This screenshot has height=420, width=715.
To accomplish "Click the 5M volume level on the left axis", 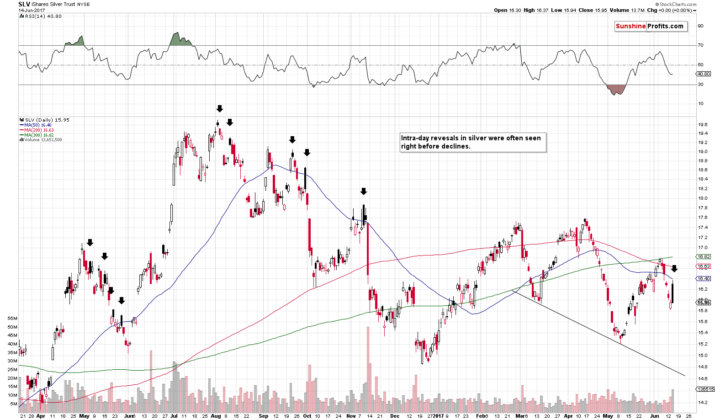I will pyautogui.click(x=14, y=404).
